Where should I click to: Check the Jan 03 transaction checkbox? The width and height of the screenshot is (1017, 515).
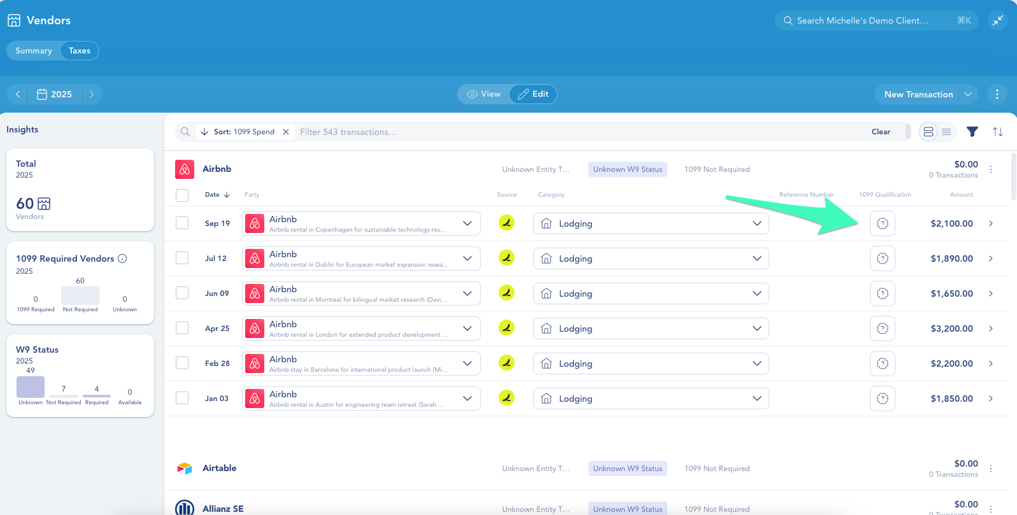[182, 398]
